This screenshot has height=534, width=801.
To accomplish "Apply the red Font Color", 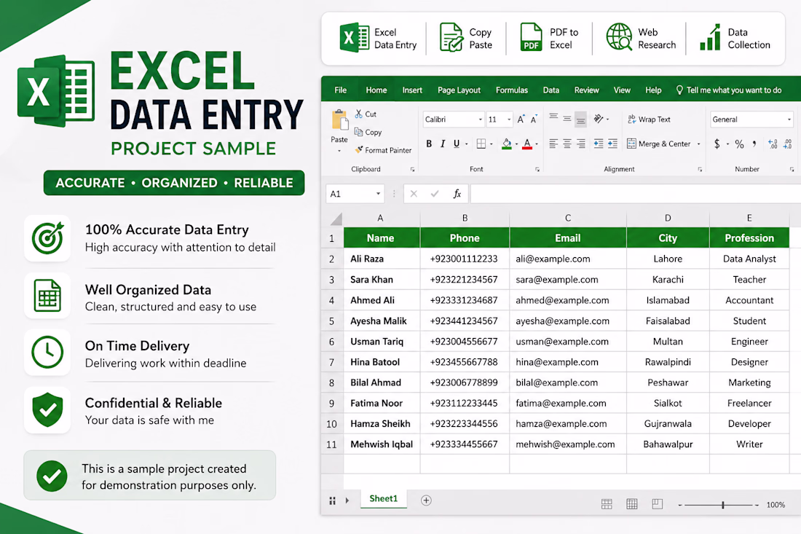I will (527, 144).
